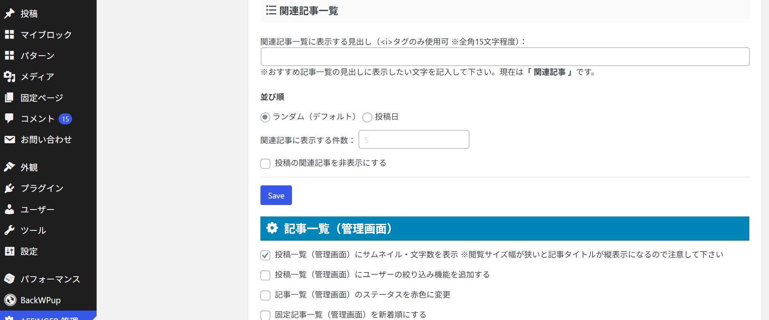Screen dimensions: 769x320
Task: Click the コメント speech bubble icon
Action: (9, 118)
